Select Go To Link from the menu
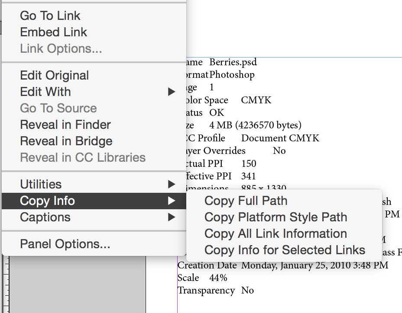402x313 pixels. [x=50, y=16]
